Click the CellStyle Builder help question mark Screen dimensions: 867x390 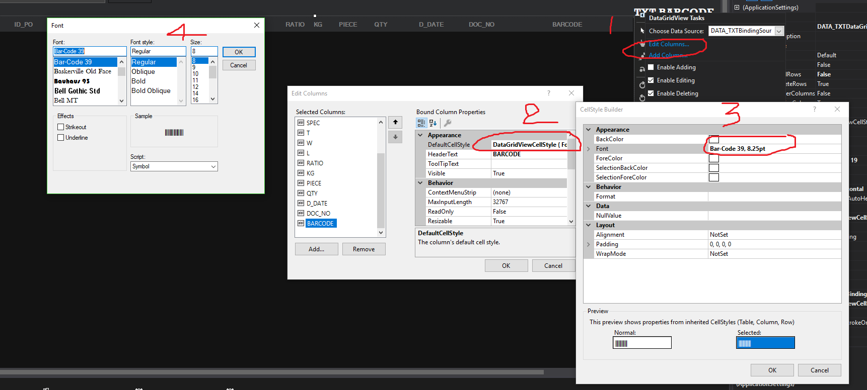[815, 109]
